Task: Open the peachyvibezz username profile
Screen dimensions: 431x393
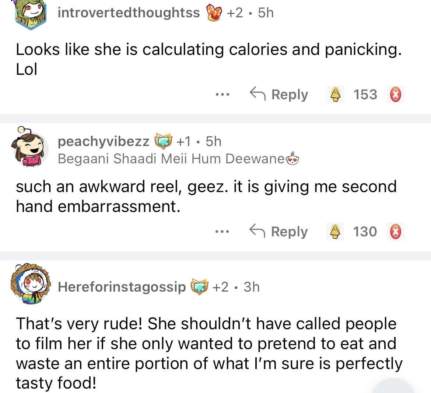Action: pyautogui.click(x=104, y=141)
